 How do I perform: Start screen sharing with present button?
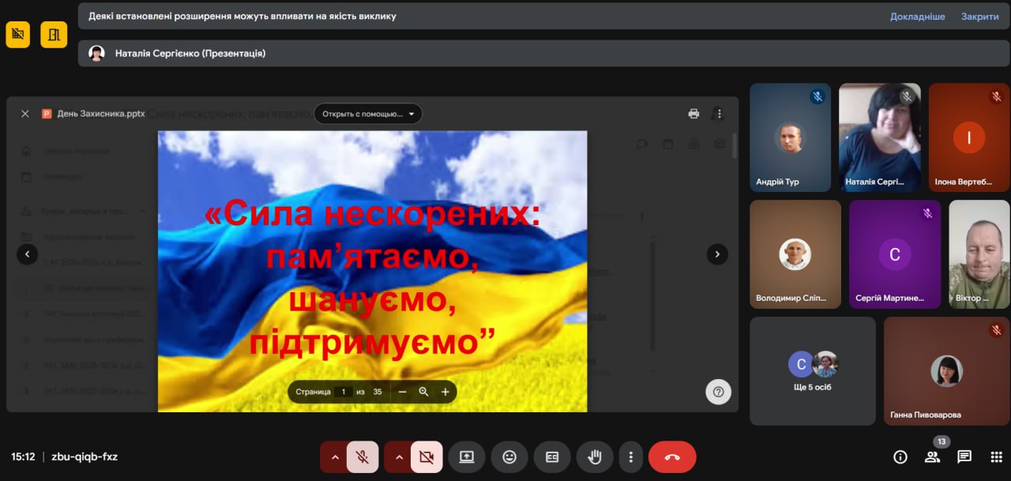(467, 457)
